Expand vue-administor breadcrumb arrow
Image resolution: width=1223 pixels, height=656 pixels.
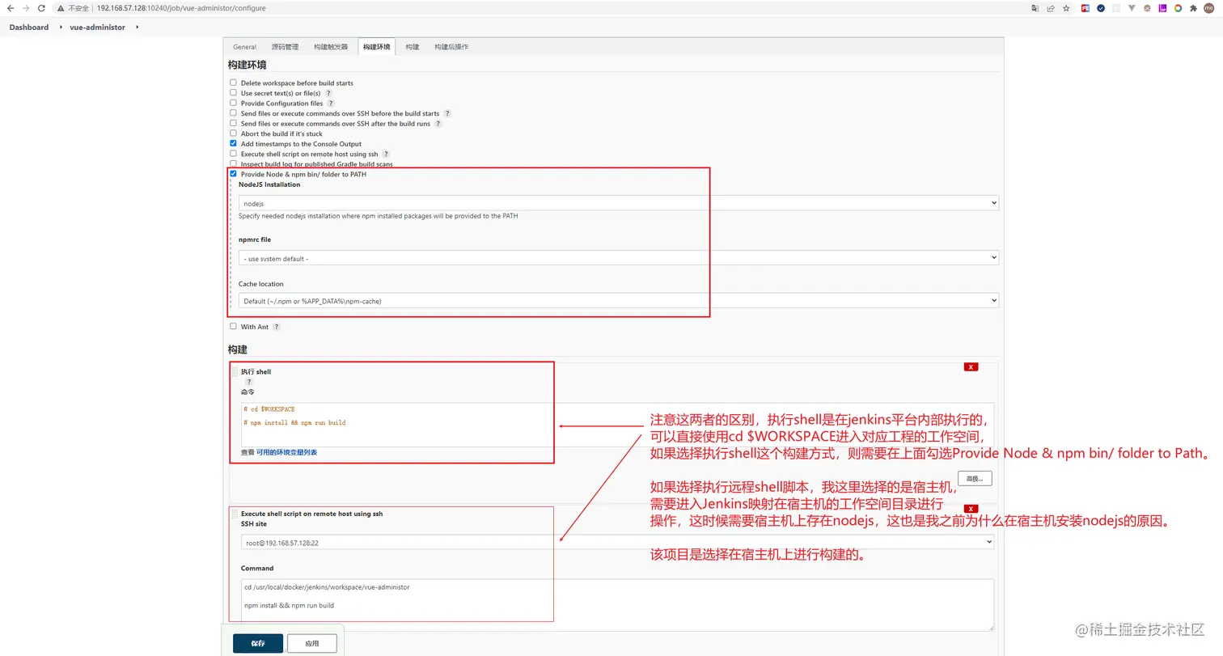pyautogui.click(x=137, y=28)
